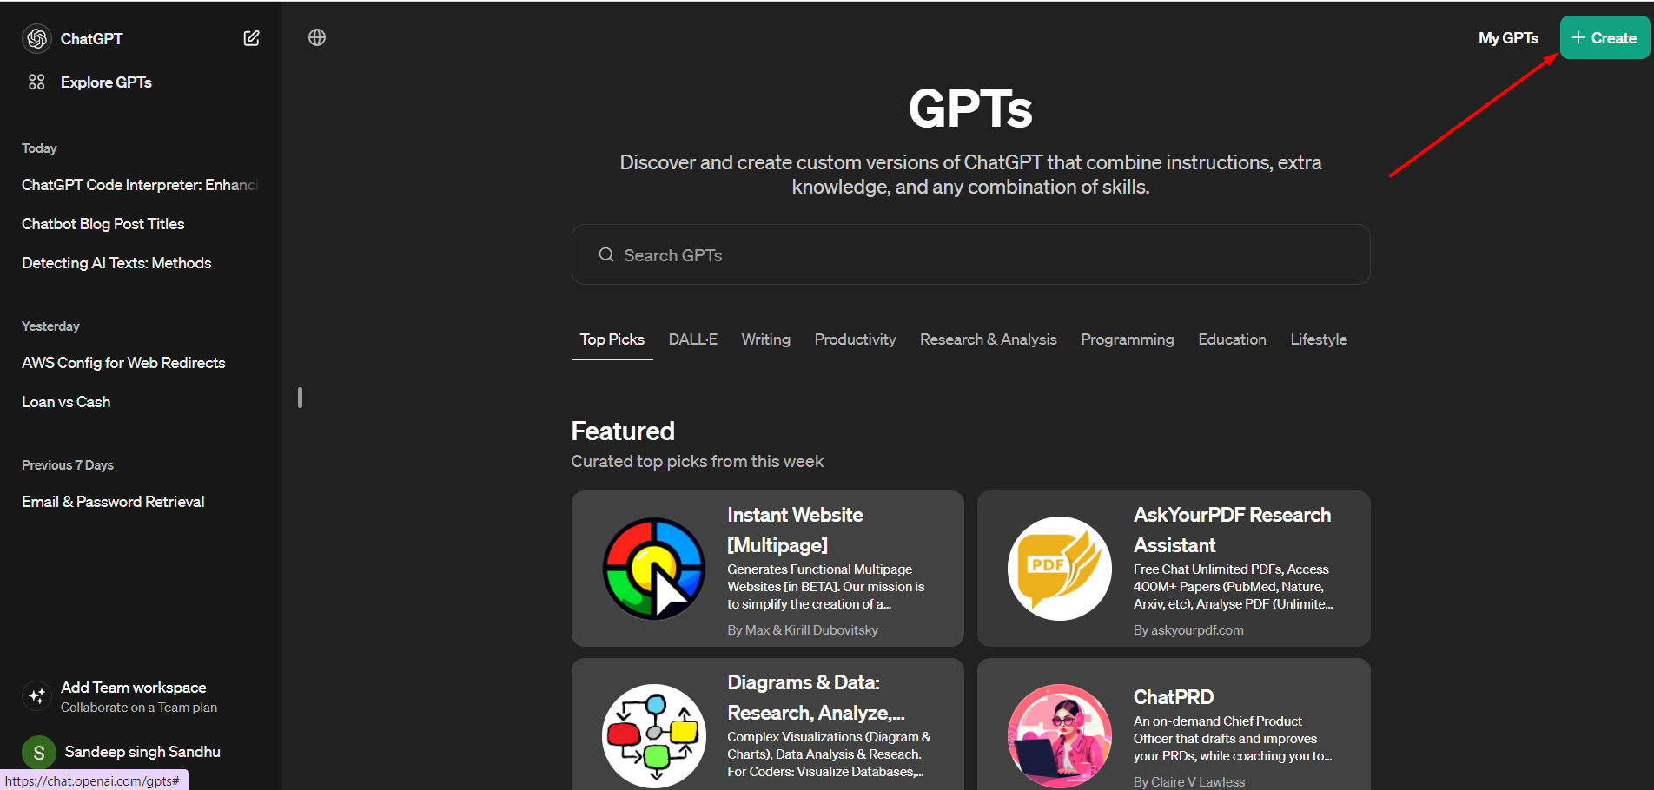The height and width of the screenshot is (790, 1654).
Task: Click the Add Team workspace sparkle icon
Action: click(x=36, y=695)
